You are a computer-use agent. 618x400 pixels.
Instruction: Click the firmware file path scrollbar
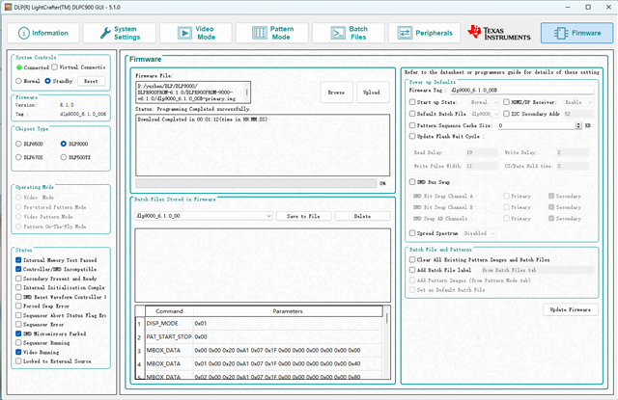pyautogui.click(x=247, y=93)
